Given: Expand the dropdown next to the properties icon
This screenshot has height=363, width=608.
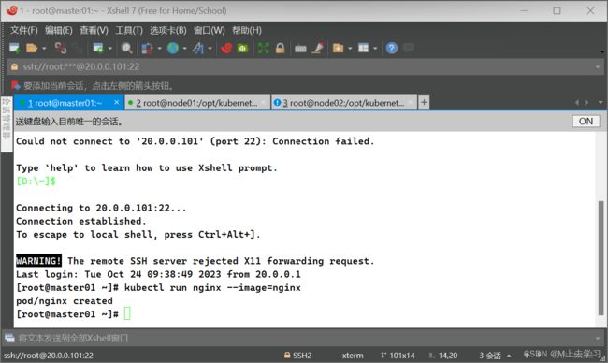Looking at the screenshot, I should pos(110,49).
